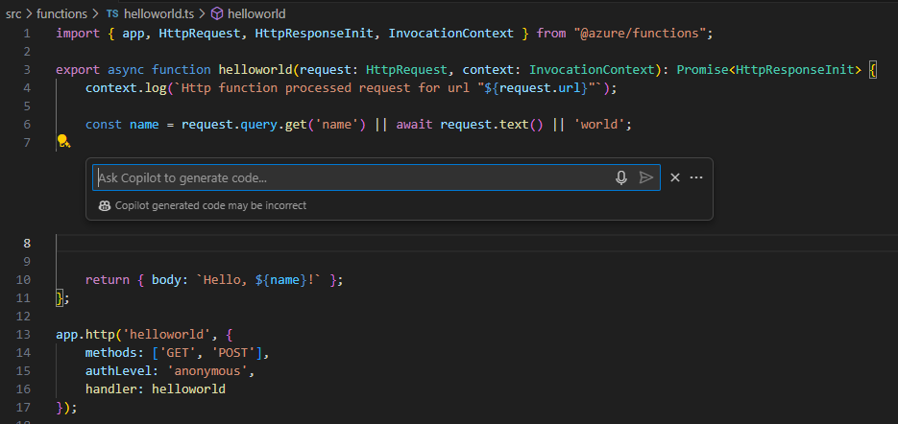Expand the functions breadcrumb segment

(61, 14)
